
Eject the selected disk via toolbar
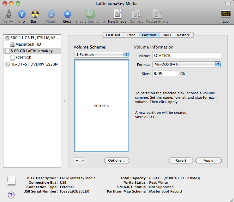point(67,14)
